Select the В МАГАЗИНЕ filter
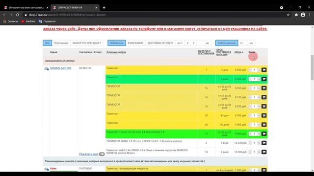Image resolution: width=314 pixels, height=176 pixels. click(x=135, y=43)
